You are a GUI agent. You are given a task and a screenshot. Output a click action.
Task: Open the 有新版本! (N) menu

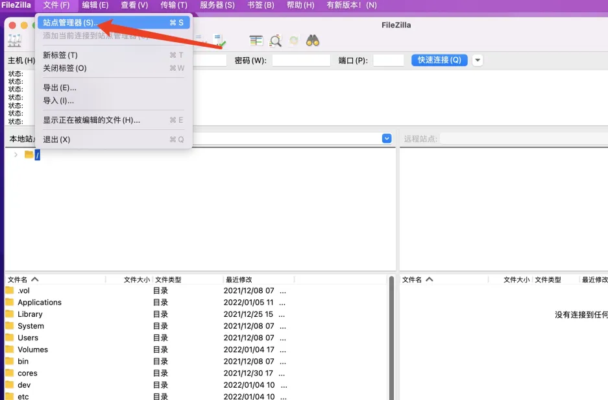tap(352, 5)
